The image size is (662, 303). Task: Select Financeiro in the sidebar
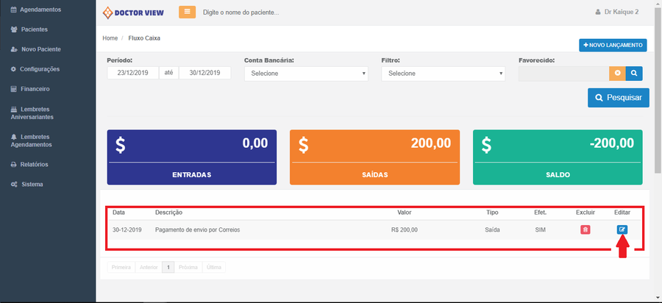[x=35, y=89]
